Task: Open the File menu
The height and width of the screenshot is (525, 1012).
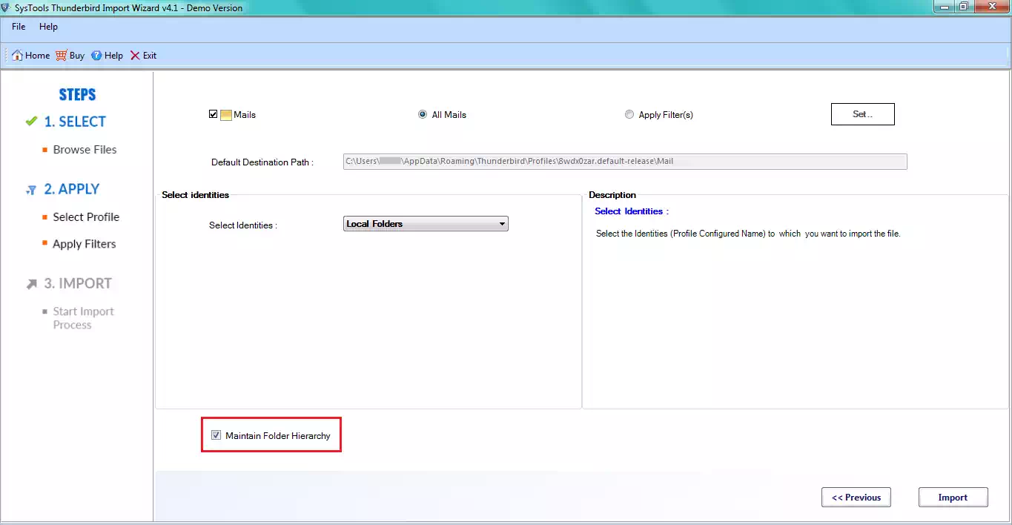Action: point(19,27)
